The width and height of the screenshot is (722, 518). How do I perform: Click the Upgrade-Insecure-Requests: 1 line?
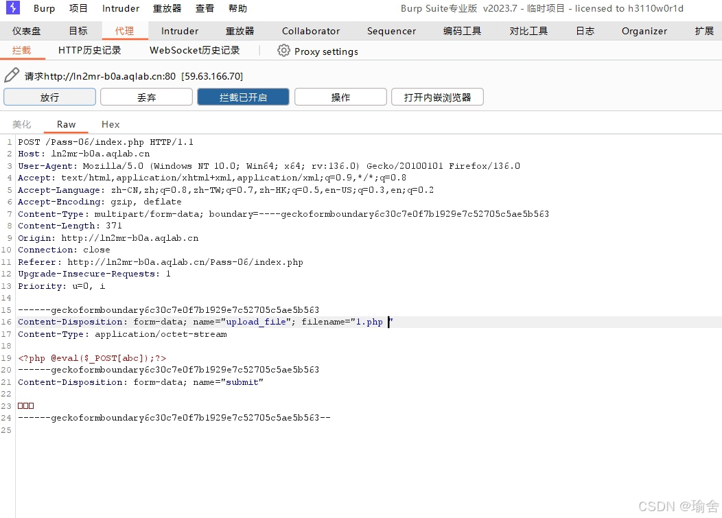coord(95,274)
